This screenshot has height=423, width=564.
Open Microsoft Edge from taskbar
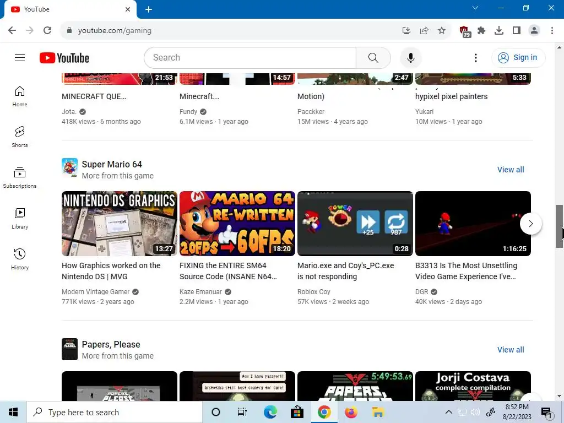(270, 412)
